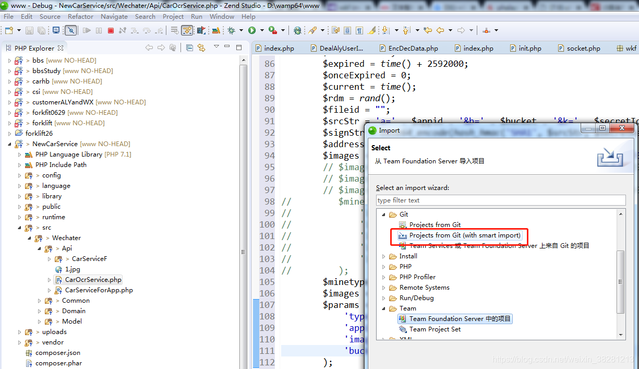Click Collapse All in PHP Explorer
The width and height of the screenshot is (639, 369).
click(x=189, y=47)
